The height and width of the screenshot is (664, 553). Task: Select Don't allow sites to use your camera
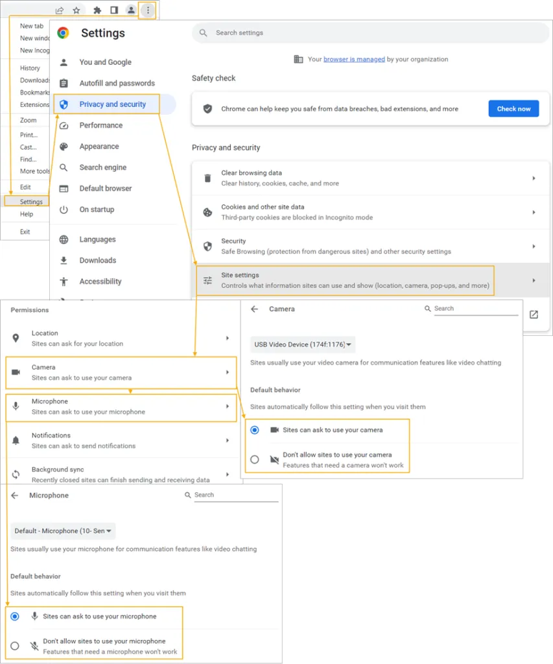pos(255,460)
